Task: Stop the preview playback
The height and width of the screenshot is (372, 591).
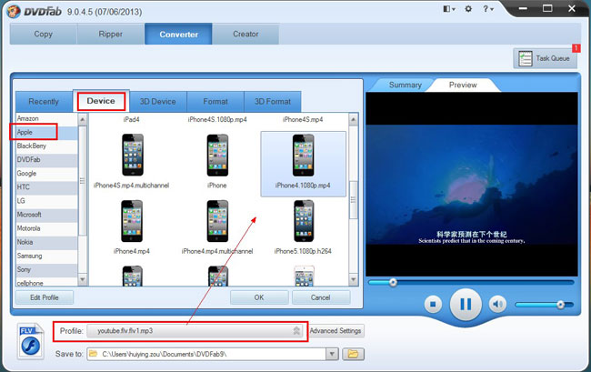Action: (x=433, y=304)
